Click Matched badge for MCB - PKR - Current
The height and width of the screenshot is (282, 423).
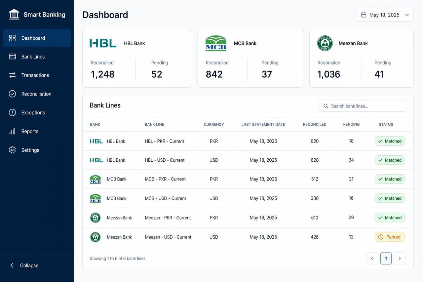[x=390, y=179]
